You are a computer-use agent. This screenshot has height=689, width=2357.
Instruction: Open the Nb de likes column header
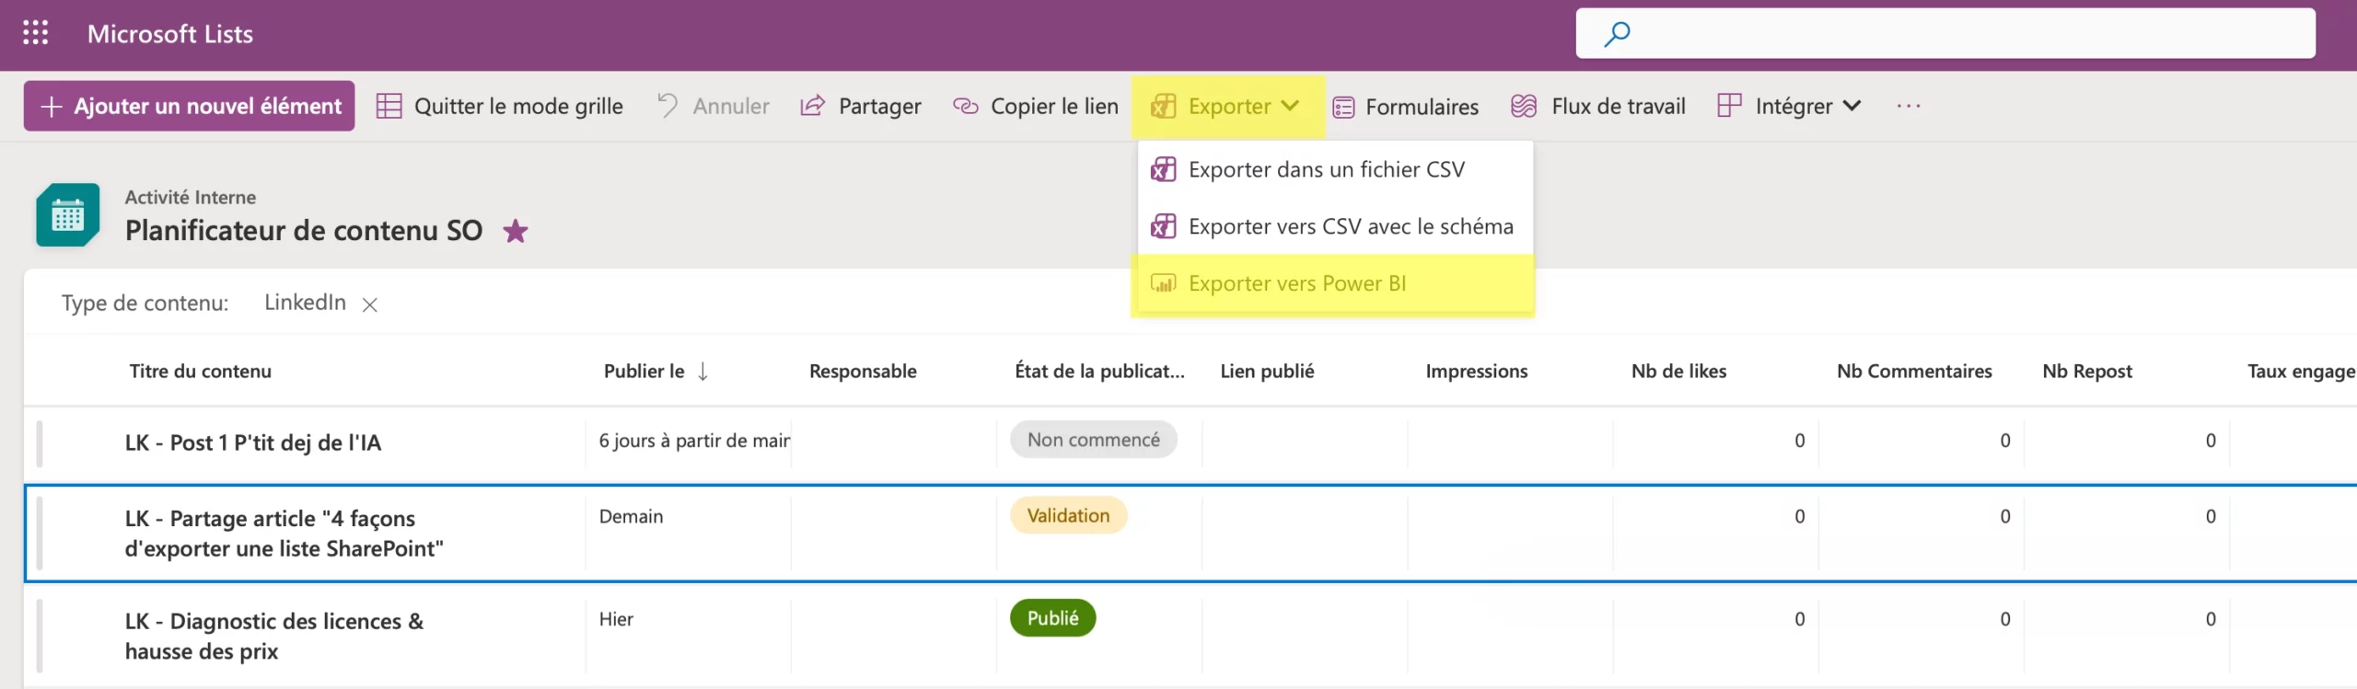point(1678,372)
